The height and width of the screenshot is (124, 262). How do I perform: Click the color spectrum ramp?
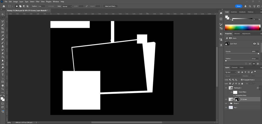click(x=242, y=27)
